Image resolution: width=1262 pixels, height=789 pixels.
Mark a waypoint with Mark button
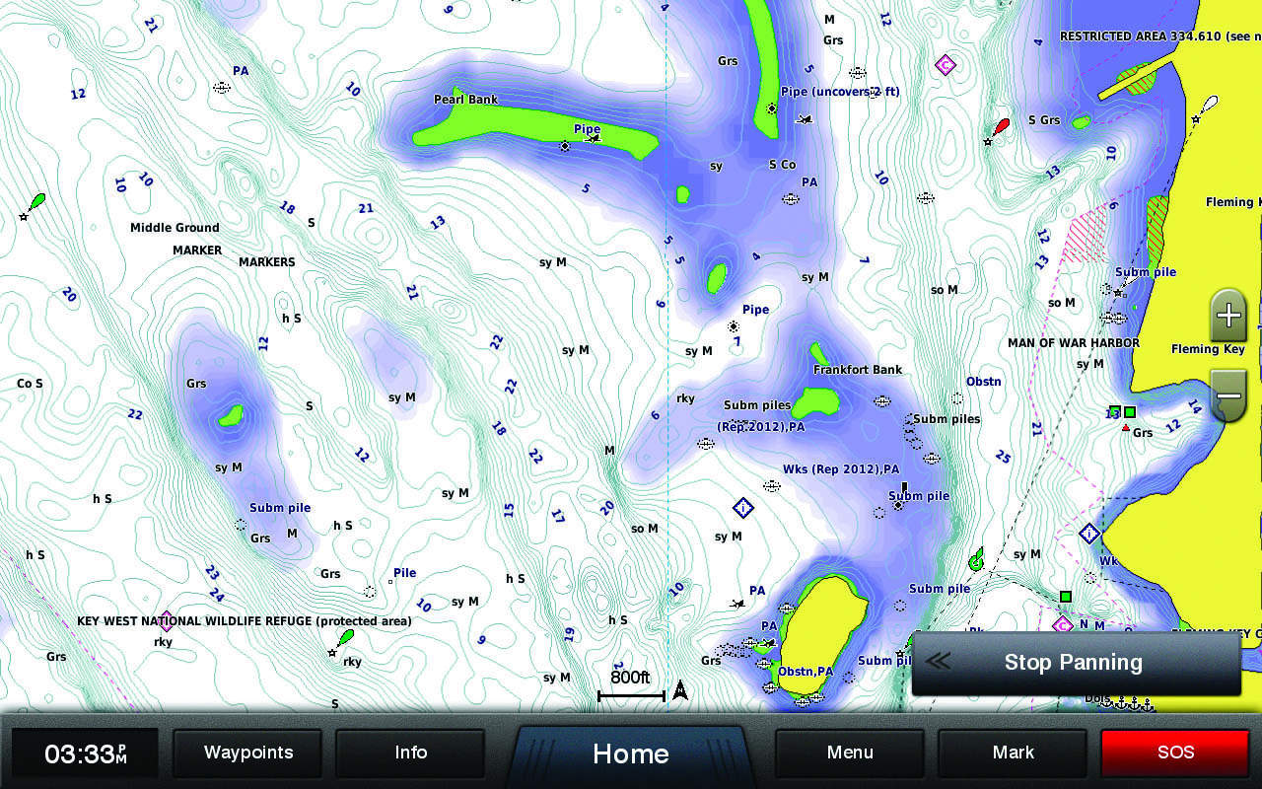pos(1013,753)
